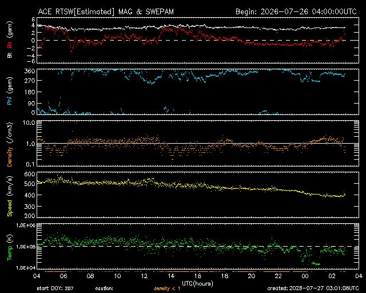This screenshot has height=293, width=366.
Task: Click the cyan Phi (gsm) axis label
Action: tap(10, 92)
